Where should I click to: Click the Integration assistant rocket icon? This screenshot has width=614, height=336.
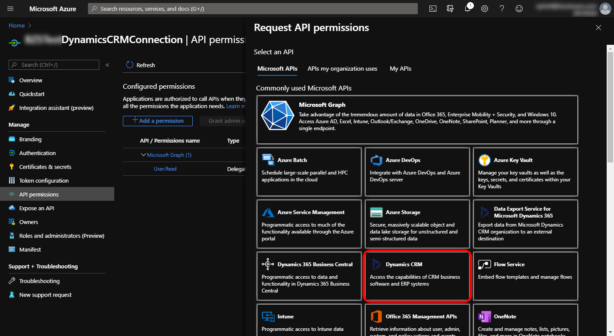tap(12, 108)
